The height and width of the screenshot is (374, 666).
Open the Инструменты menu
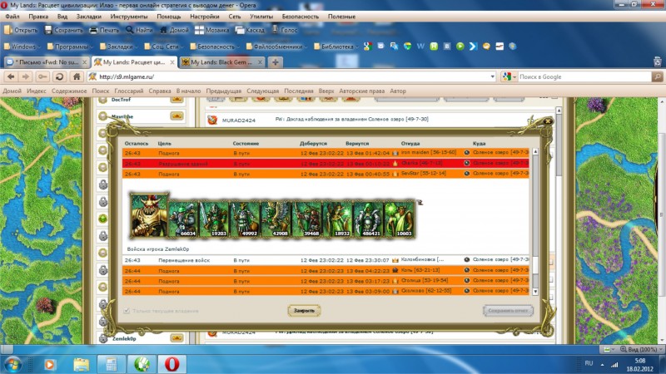point(129,17)
